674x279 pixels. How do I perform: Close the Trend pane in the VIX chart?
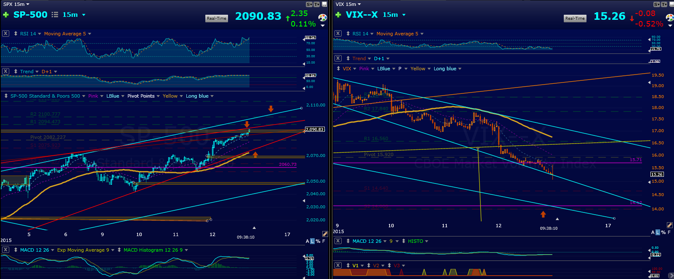coord(338,58)
